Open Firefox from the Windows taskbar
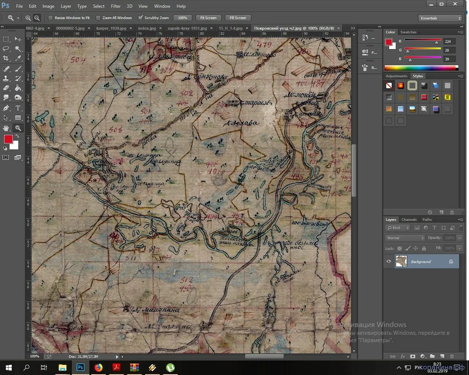The image size is (469, 375). coord(99,367)
